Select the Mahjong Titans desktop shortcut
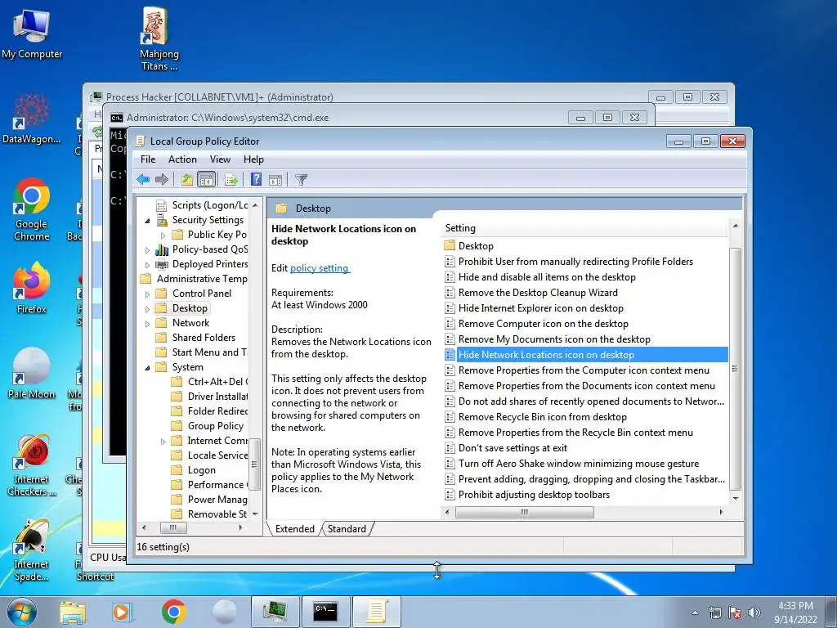 pyautogui.click(x=159, y=39)
